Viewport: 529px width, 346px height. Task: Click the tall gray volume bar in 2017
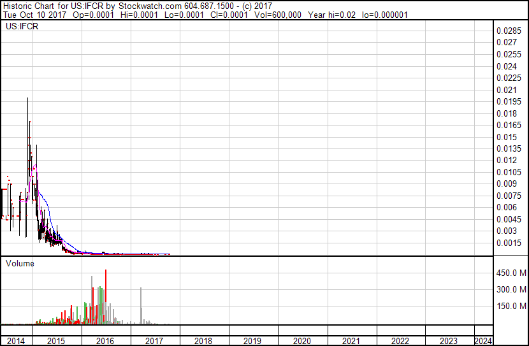[x=140, y=306]
